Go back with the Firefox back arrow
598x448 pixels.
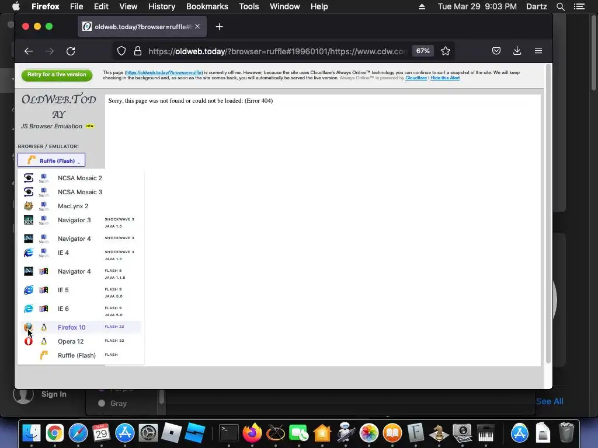29,51
